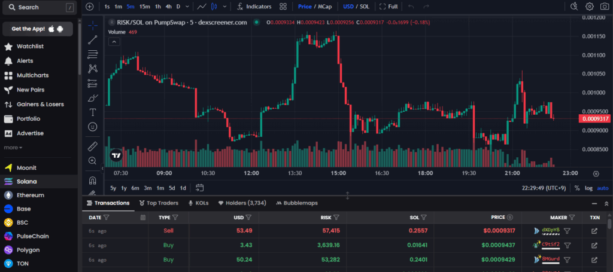The image size is (613, 272).
Task: Collapse the indicator legend chevron
Action: 114,42
